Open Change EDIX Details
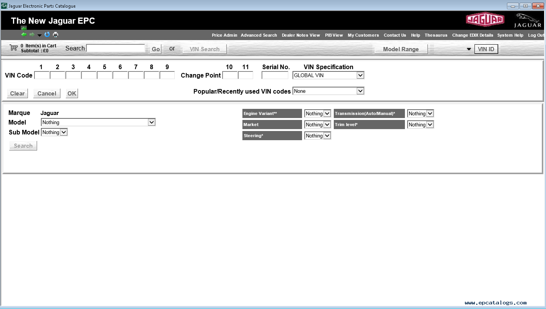 (x=473, y=35)
